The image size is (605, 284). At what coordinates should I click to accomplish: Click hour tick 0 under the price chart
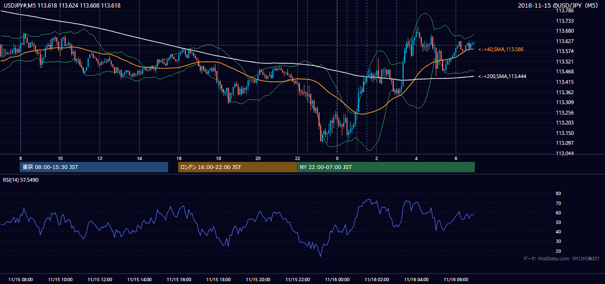[x=337, y=158]
